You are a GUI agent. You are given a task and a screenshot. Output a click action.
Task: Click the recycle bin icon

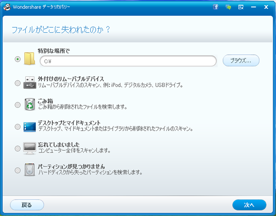[x=30, y=104]
